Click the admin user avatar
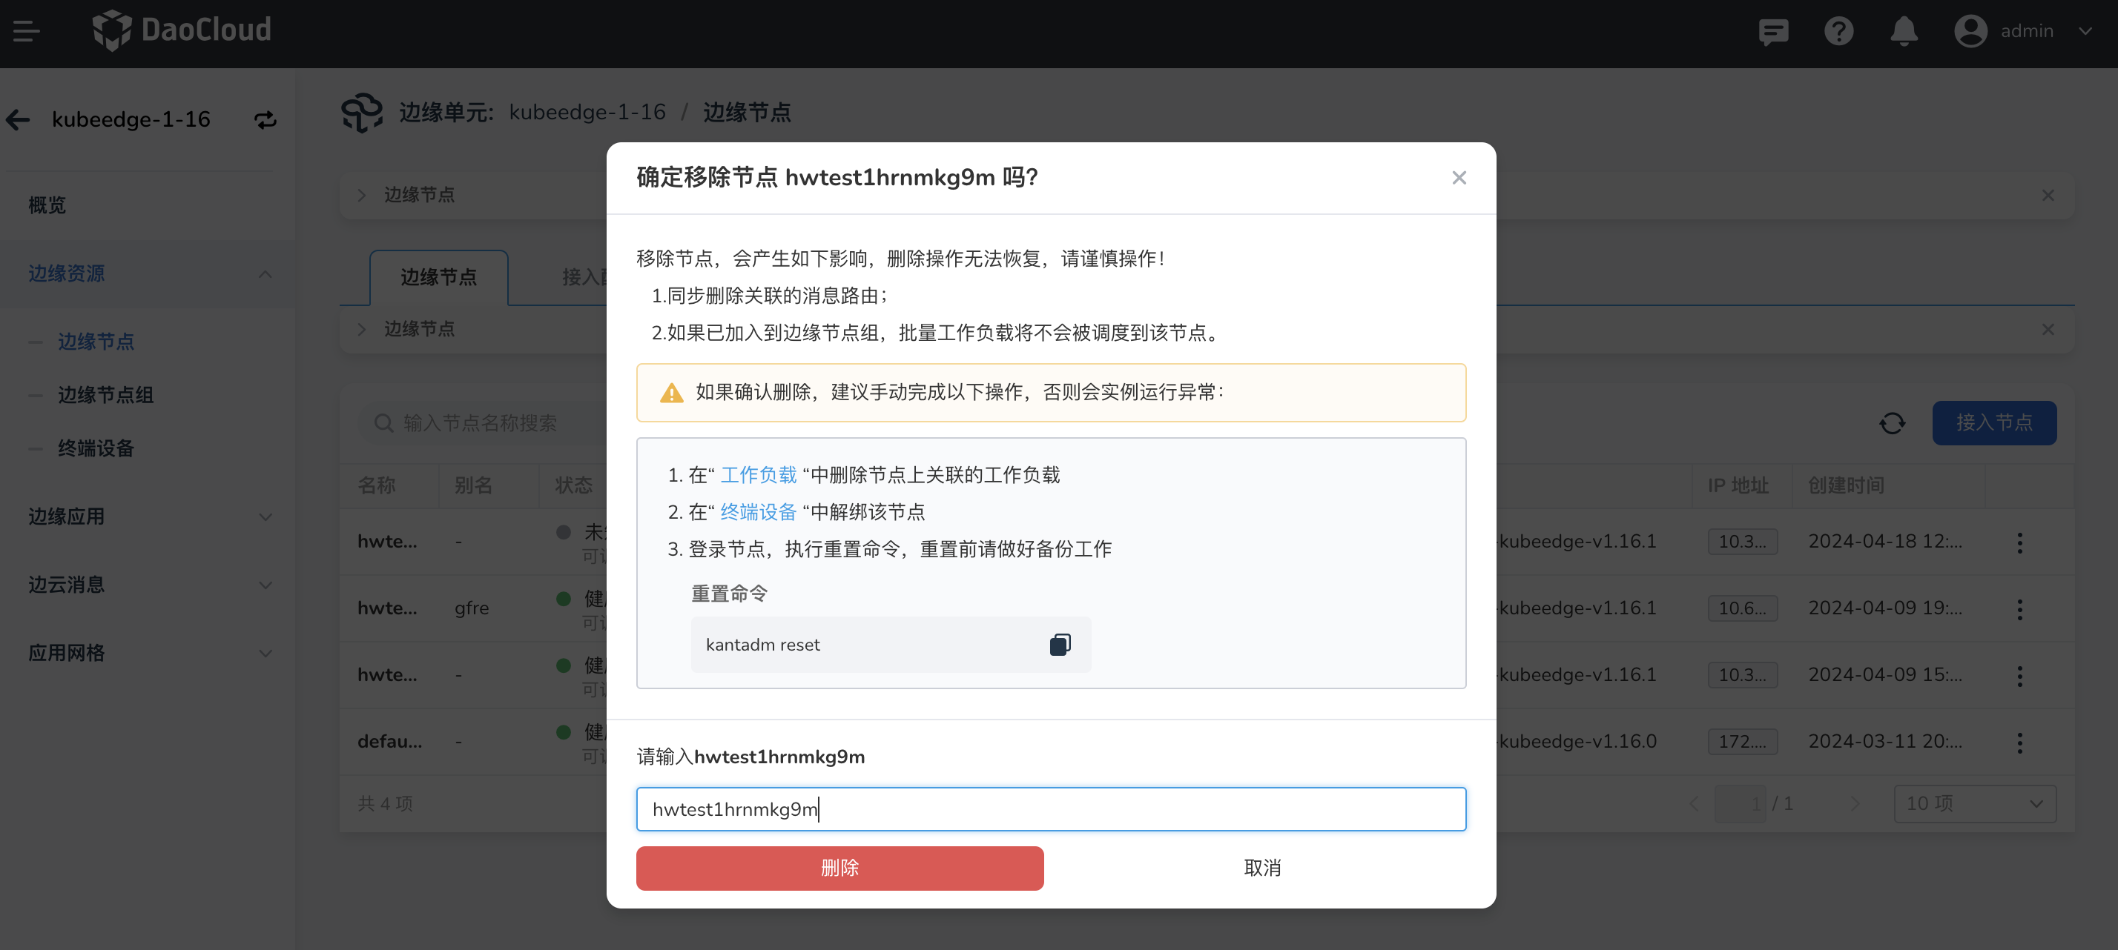Viewport: 2118px width, 950px height. click(1972, 31)
